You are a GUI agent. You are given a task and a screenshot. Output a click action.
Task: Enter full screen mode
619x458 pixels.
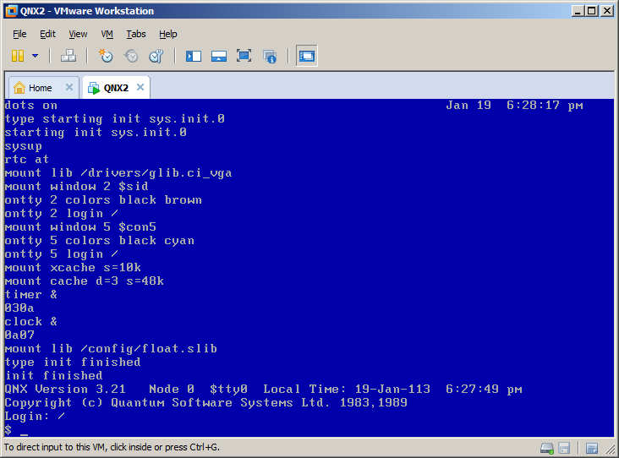pyautogui.click(x=244, y=56)
